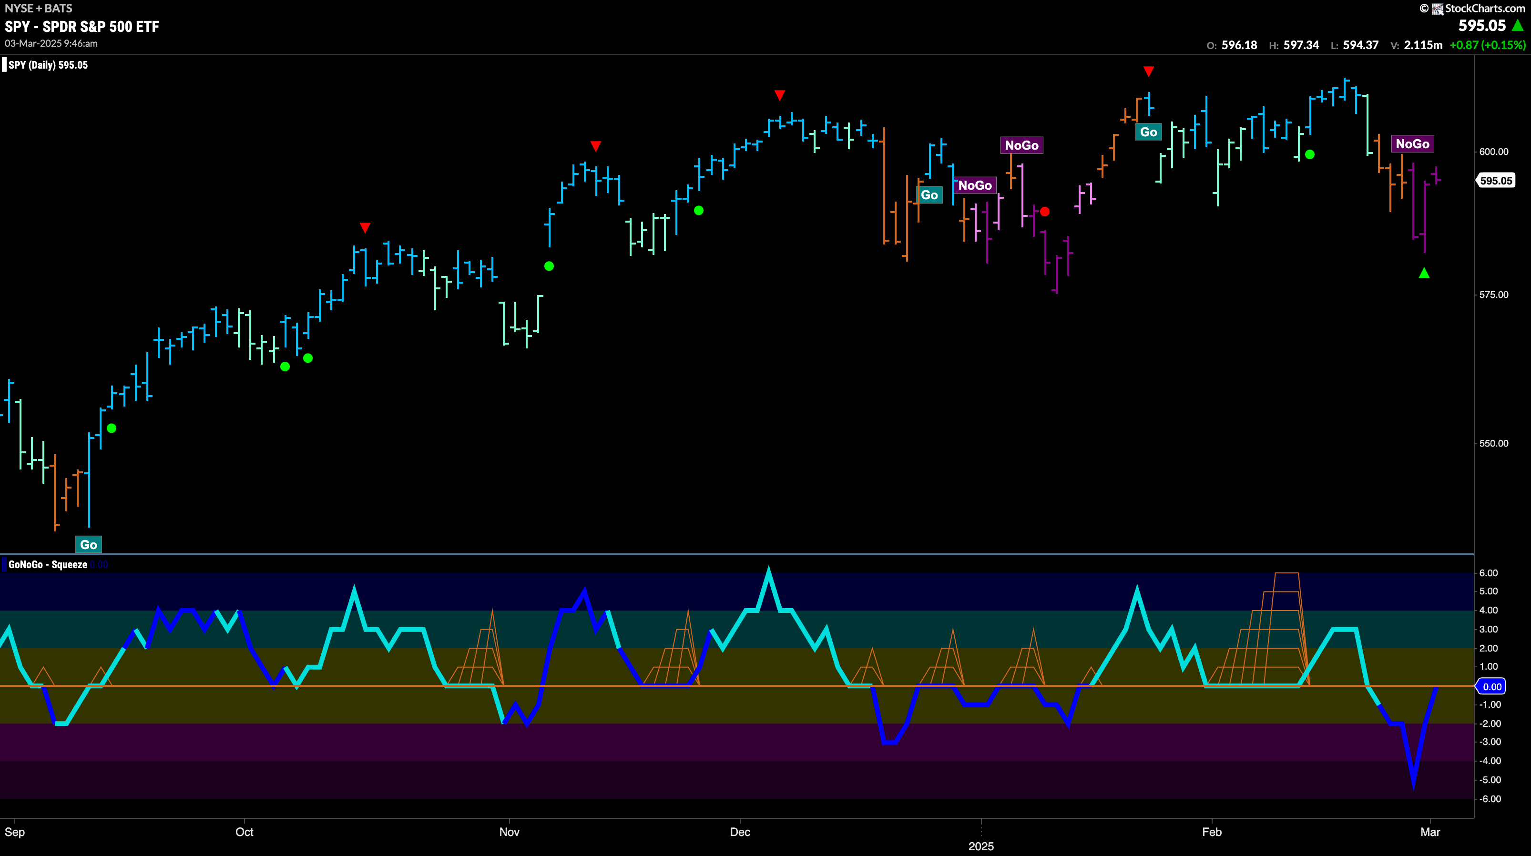
Task: Click the Nov label on the time axis
Action: pos(510,832)
